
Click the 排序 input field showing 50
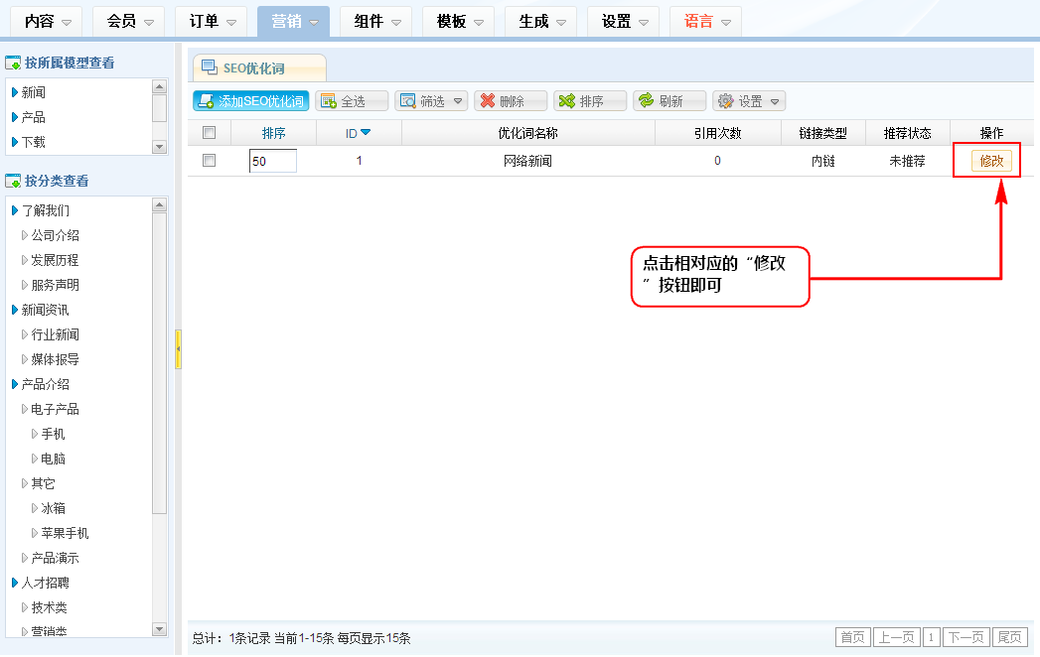pos(273,161)
